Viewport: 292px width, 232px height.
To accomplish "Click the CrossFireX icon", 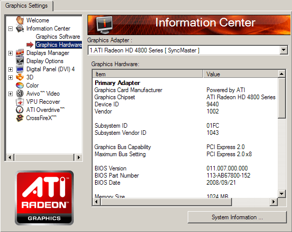I will point(20,118).
